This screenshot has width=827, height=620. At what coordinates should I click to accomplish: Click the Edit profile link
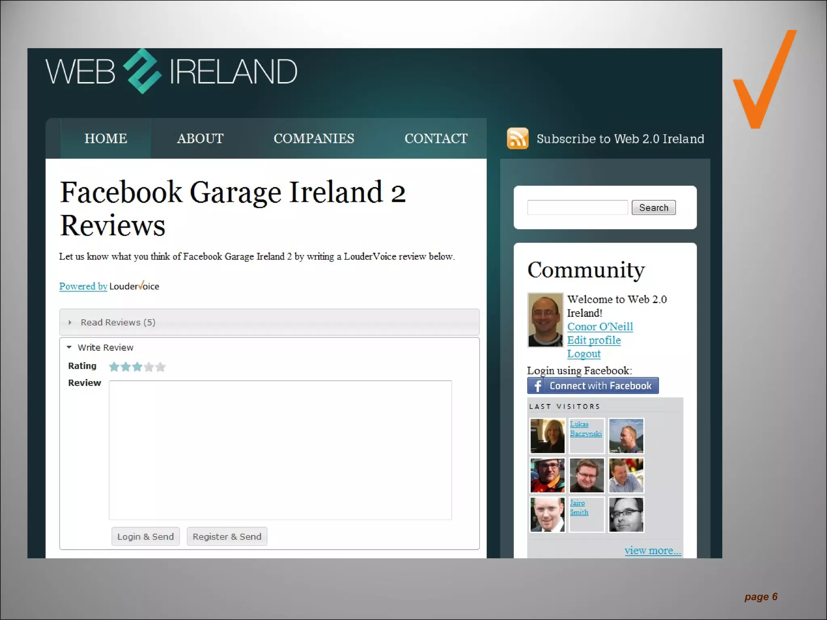pyautogui.click(x=594, y=340)
